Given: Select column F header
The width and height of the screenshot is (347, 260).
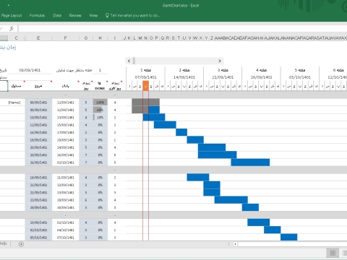Looking at the screenshot, I should tap(65, 38).
